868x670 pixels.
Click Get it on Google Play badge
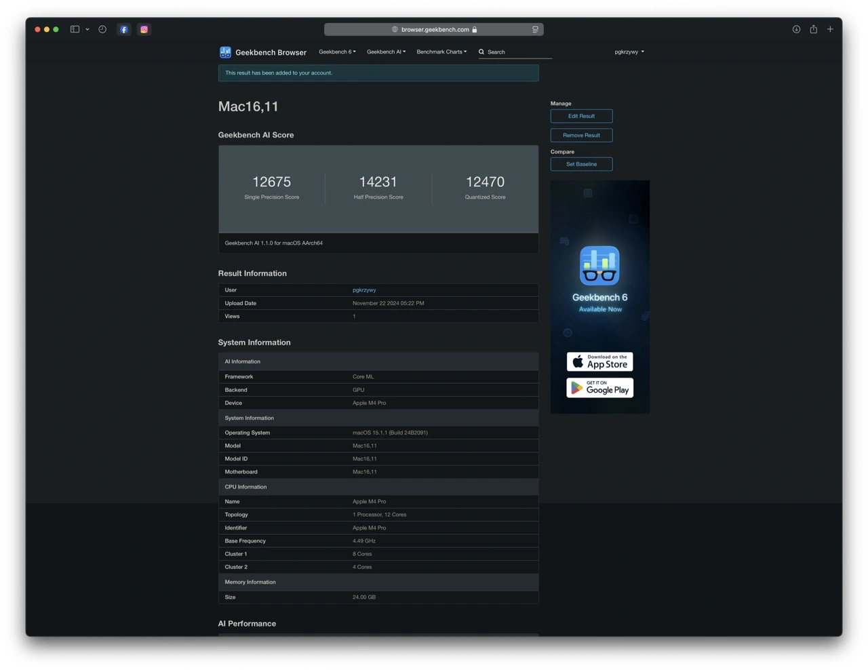tap(599, 387)
